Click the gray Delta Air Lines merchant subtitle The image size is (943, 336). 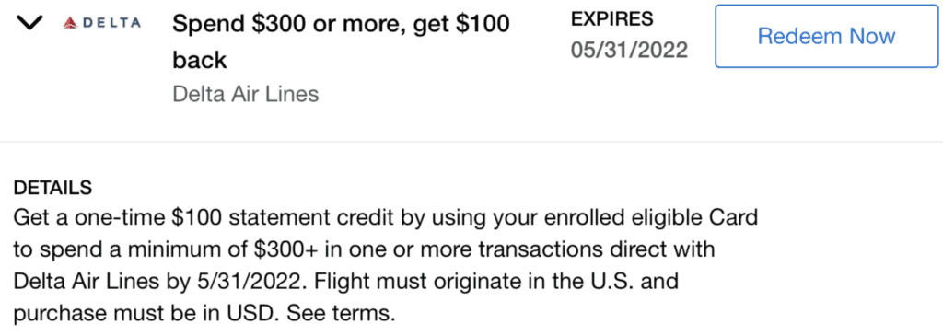click(x=245, y=95)
